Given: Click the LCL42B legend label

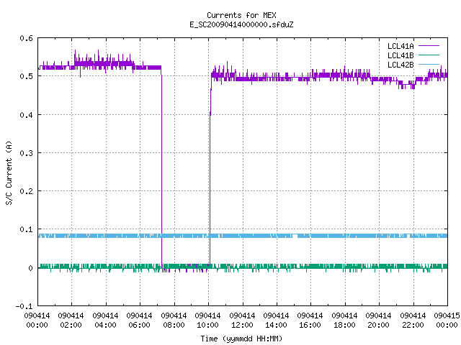Looking at the screenshot, I should coord(400,65).
